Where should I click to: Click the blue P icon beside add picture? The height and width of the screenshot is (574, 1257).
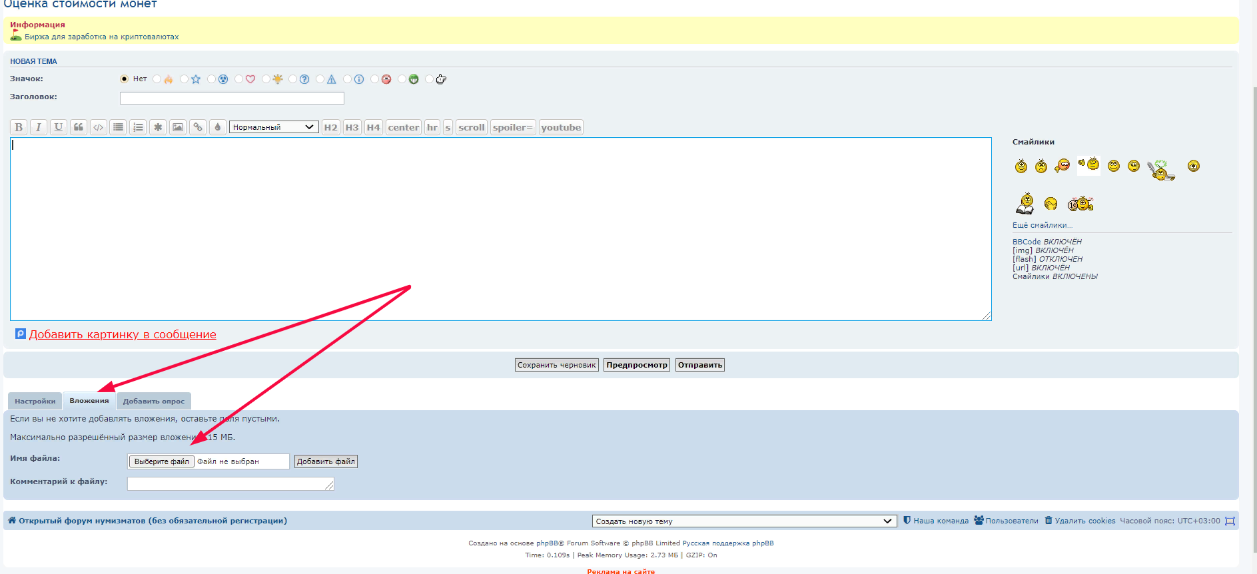(21, 334)
